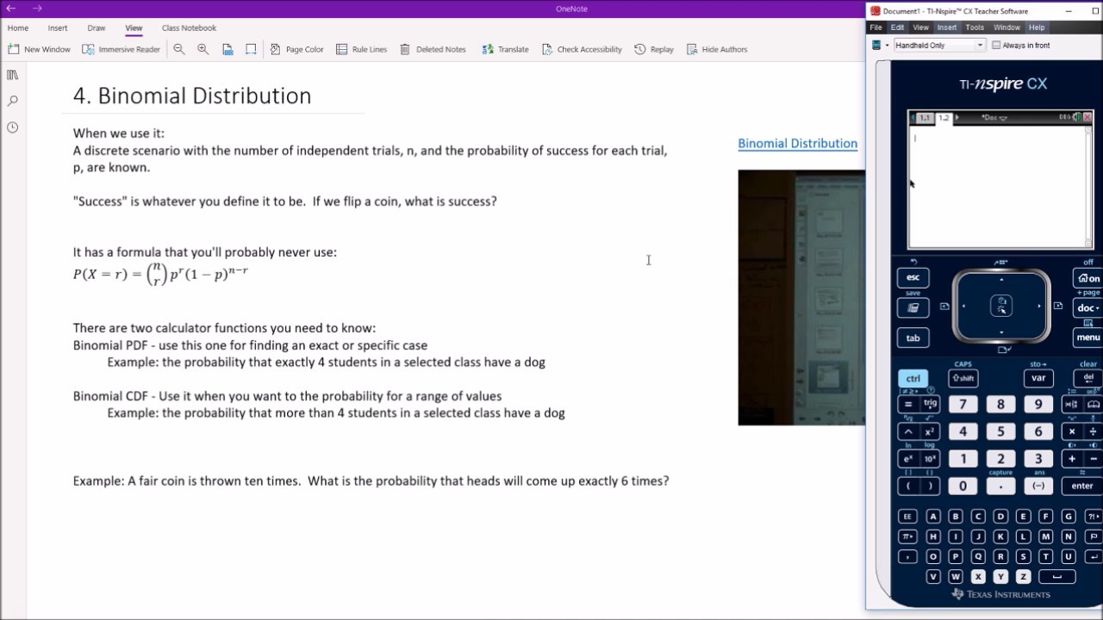
Task: Enable Always in front checkbox
Action: point(996,45)
